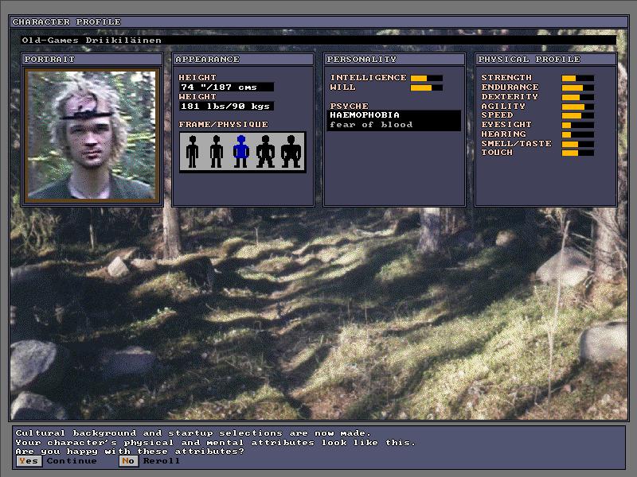
Task: Click the FRAME/PHYSIQUE label
Action: [x=224, y=125]
